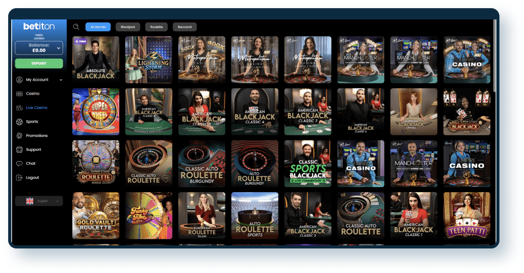
Task: Launch the Teen Patti game thumbnail
Action: tap(467, 216)
